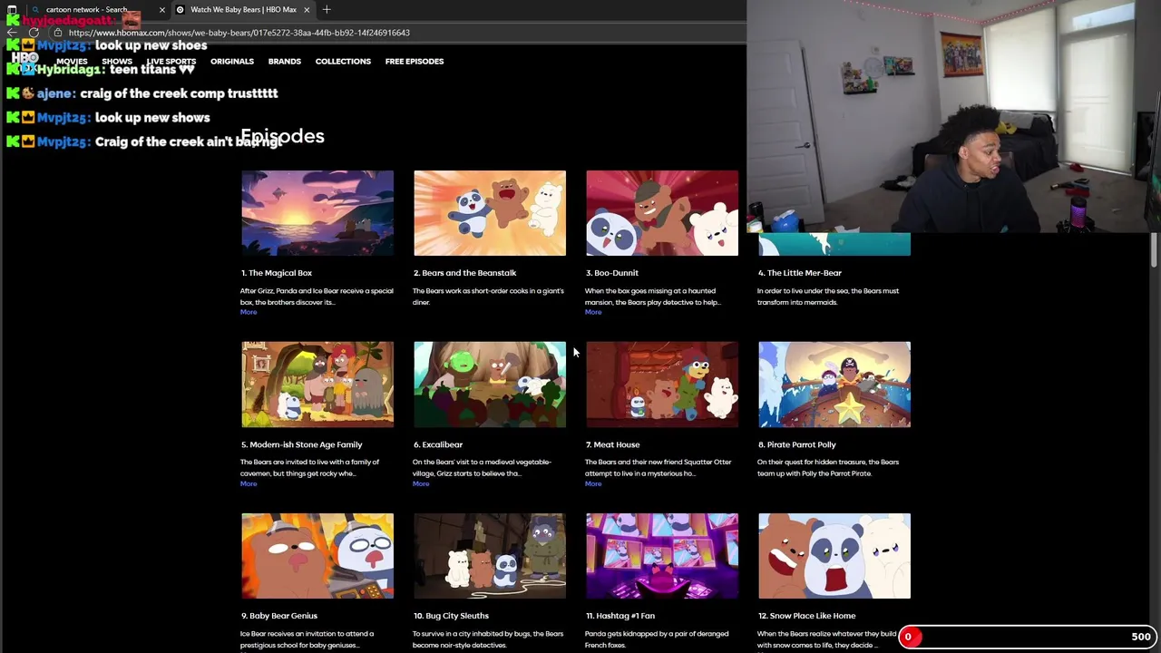
Task: Switch to the Watch We Baby Bears tab
Action: pyautogui.click(x=243, y=10)
